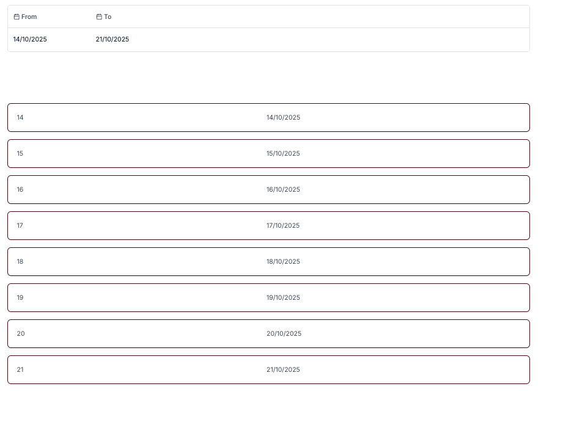
Task: Select the row numbered 18
Action: click(x=20, y=262)
